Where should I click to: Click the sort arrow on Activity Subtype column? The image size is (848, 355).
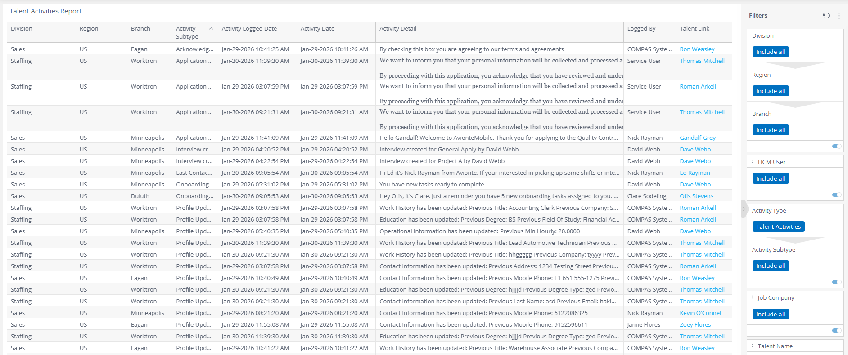coord(211,29)
